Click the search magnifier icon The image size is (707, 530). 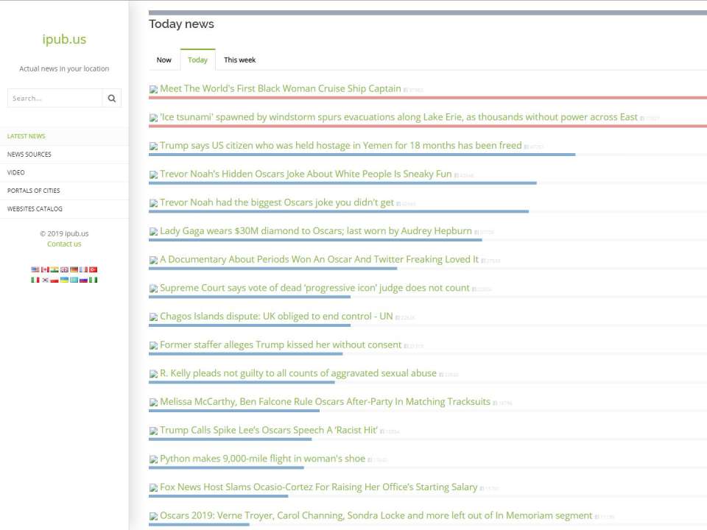coord(112,98)
